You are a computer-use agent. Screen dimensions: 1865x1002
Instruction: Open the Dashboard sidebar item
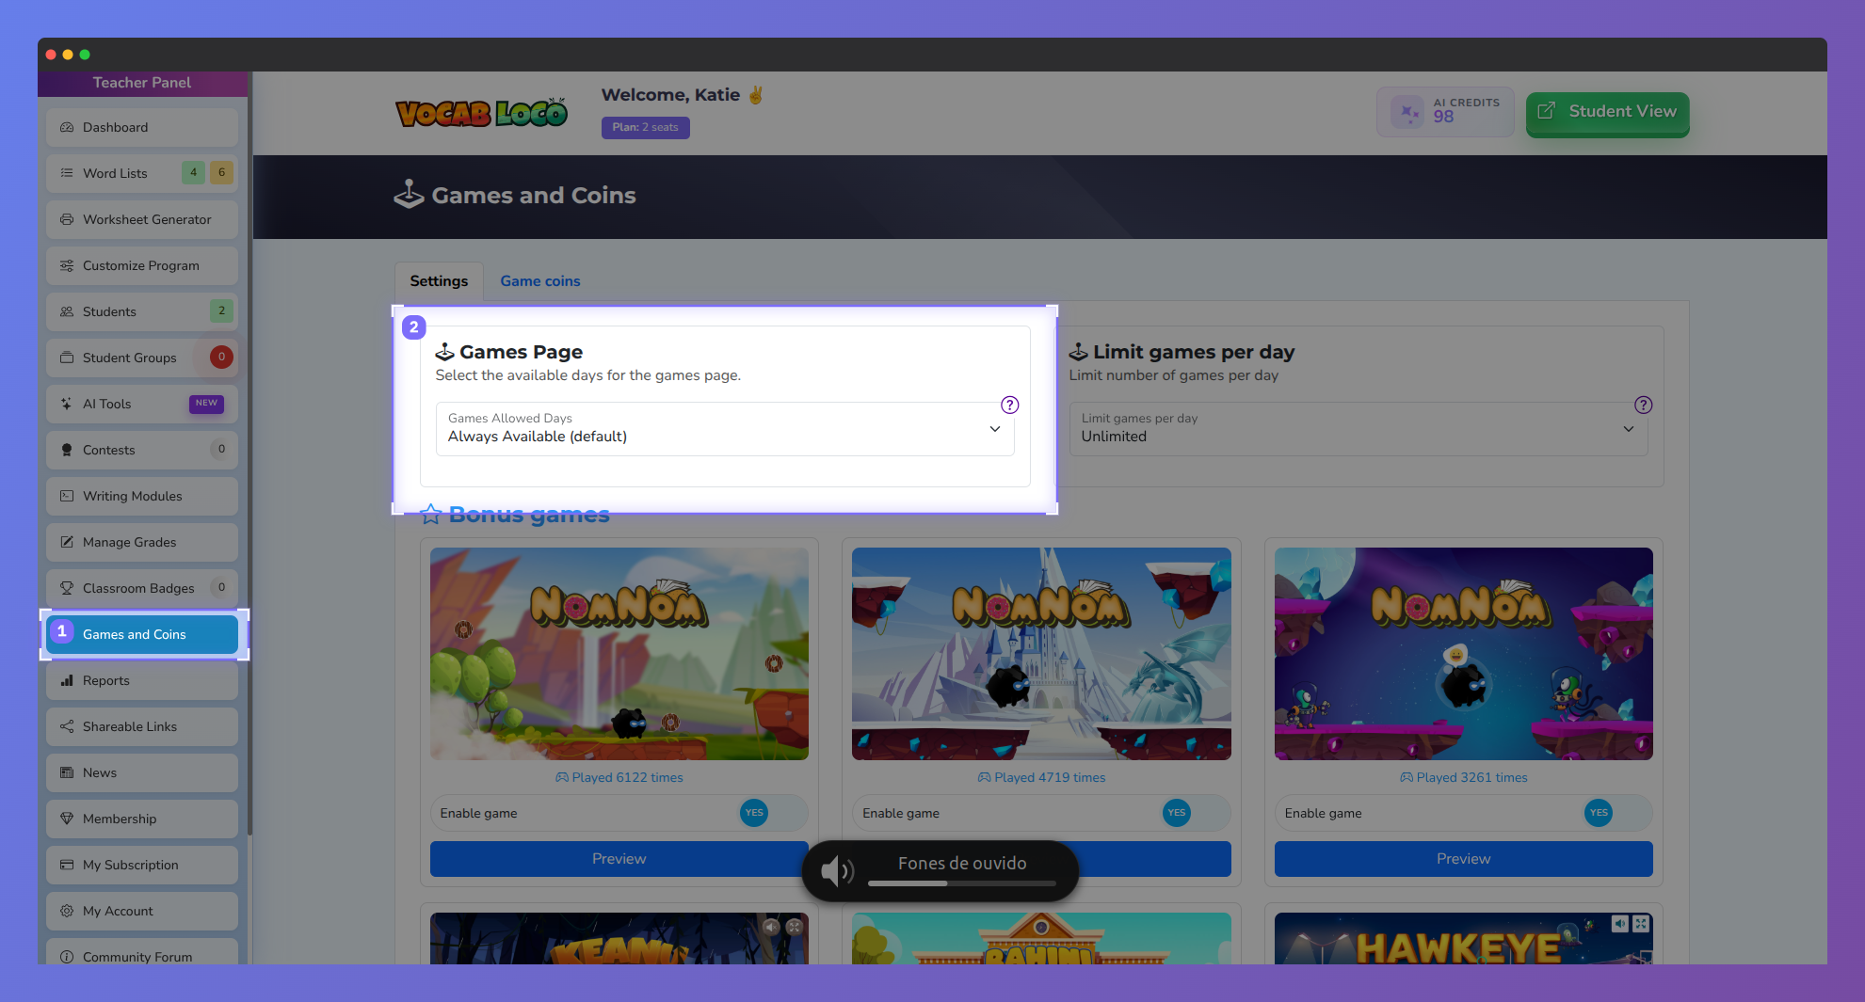click(x=142, y=127)
